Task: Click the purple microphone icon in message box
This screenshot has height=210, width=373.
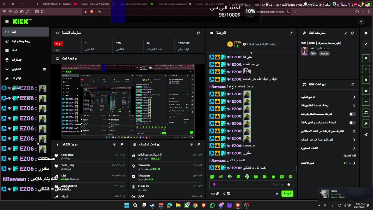Action: [x=214, y=184]
